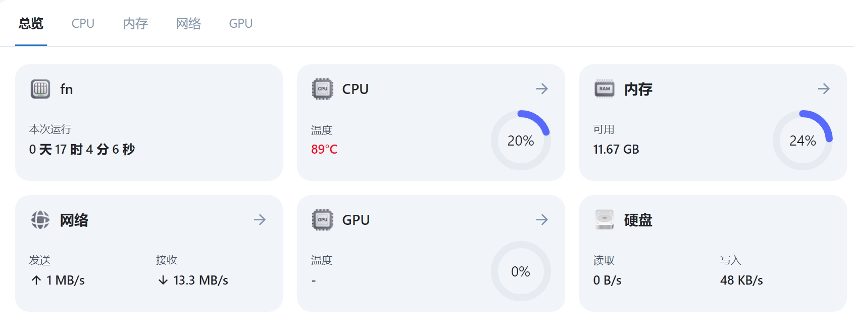
Task: Click the memory 24% usage ring
Action: [x=802, y=141]
